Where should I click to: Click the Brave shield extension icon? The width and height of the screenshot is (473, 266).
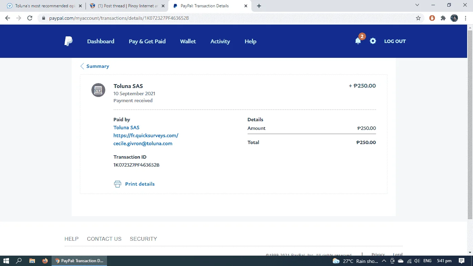coord(432,18)
